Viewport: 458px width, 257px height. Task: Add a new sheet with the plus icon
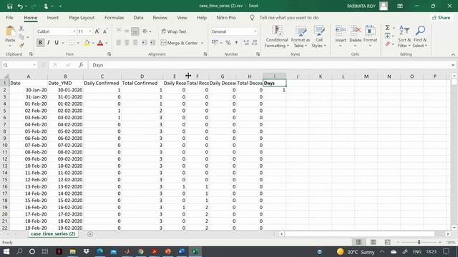90,234
